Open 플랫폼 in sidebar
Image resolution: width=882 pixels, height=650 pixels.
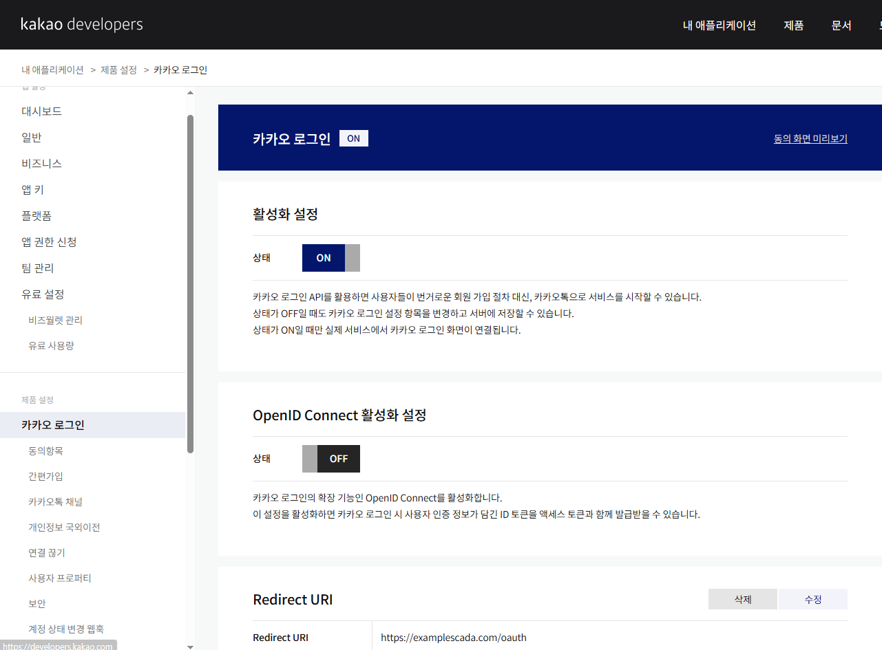pos(36,216)
